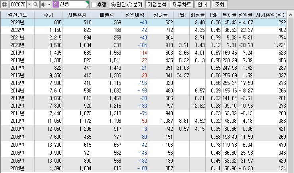Click the speaker sound icon

(43, 4)
